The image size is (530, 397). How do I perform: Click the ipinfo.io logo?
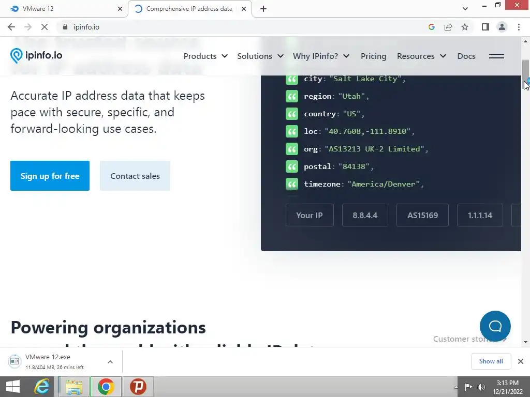(x=36, y=56)
